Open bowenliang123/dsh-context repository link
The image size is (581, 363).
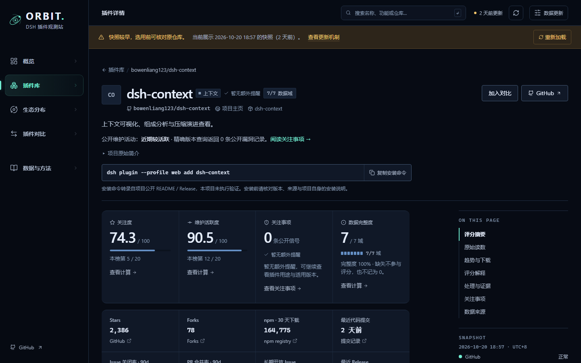coord(169,108)
